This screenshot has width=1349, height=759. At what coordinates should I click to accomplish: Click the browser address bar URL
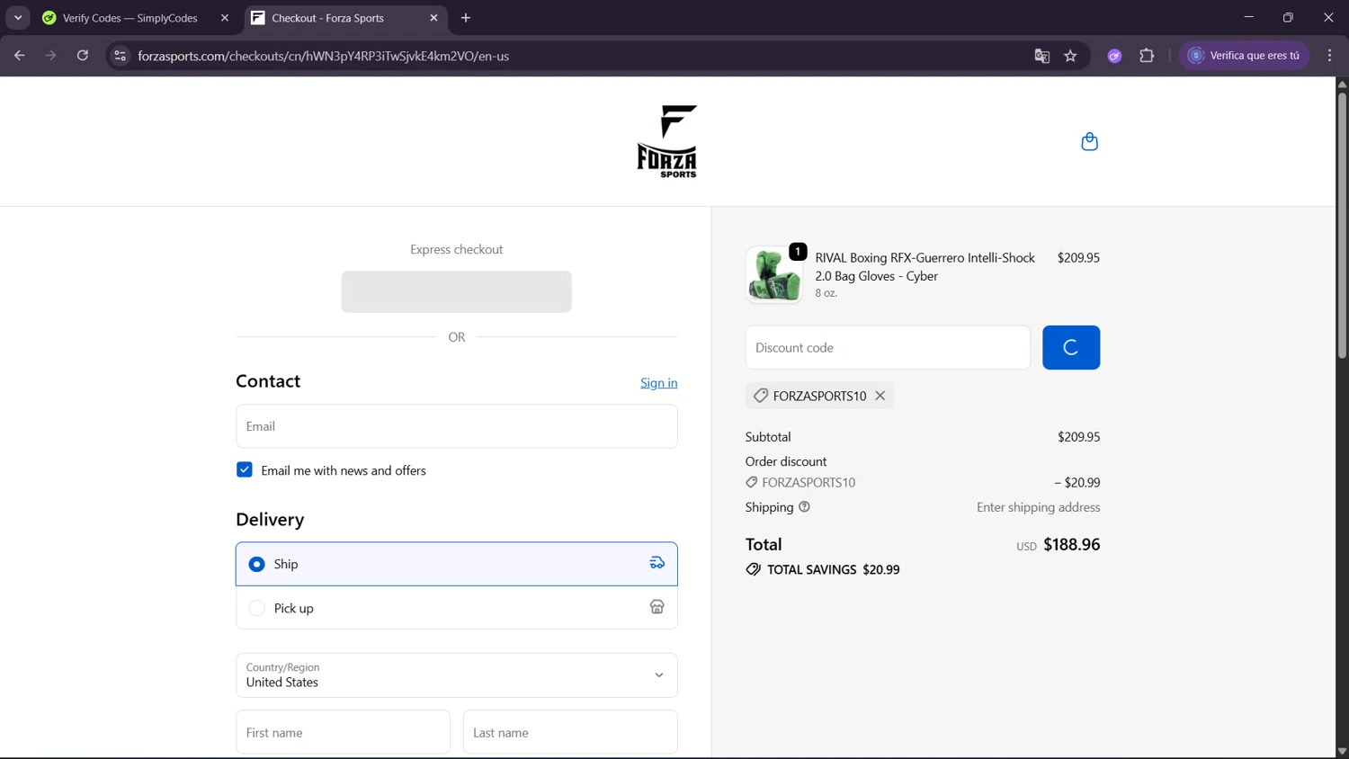(324, 56)
